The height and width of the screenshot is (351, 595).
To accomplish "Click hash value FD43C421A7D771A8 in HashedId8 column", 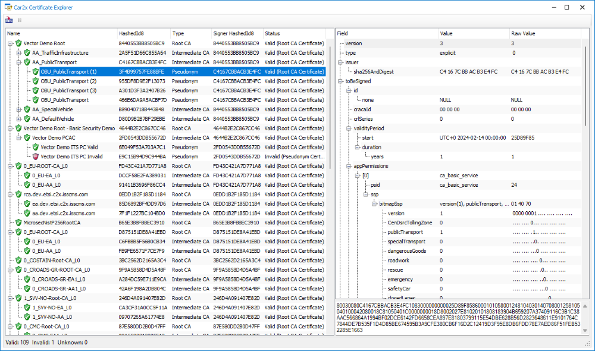I will point(142,166).
